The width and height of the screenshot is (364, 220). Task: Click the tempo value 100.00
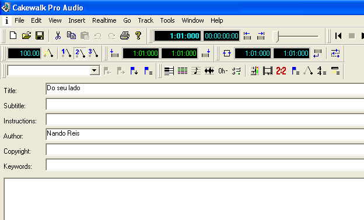(x=24, y=54)
